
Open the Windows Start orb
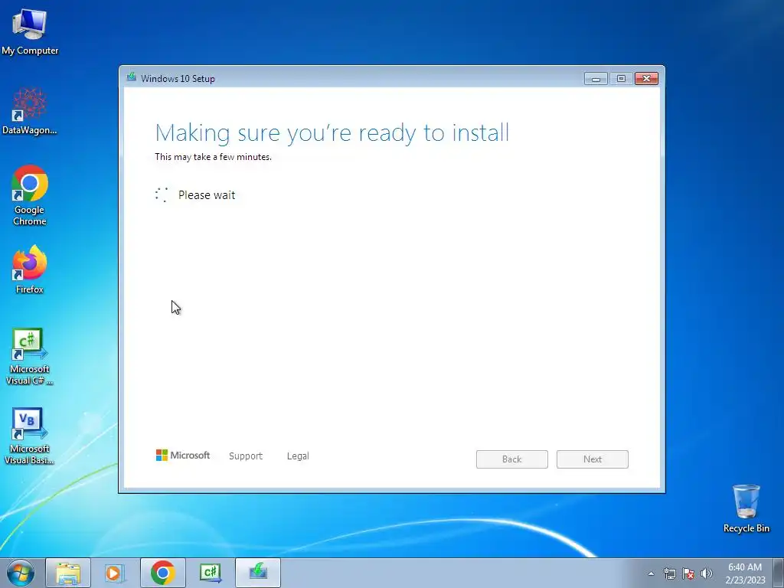coord(21,573)
